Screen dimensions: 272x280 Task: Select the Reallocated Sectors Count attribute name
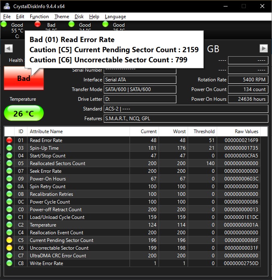(58, 163)
